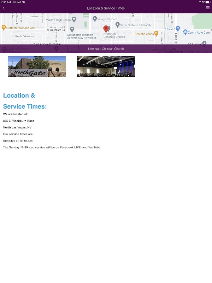This screenshot has width=212, height=283.
Task: Tap the 7:31 AM clock in status bar
Action: [x=6, y=2]
